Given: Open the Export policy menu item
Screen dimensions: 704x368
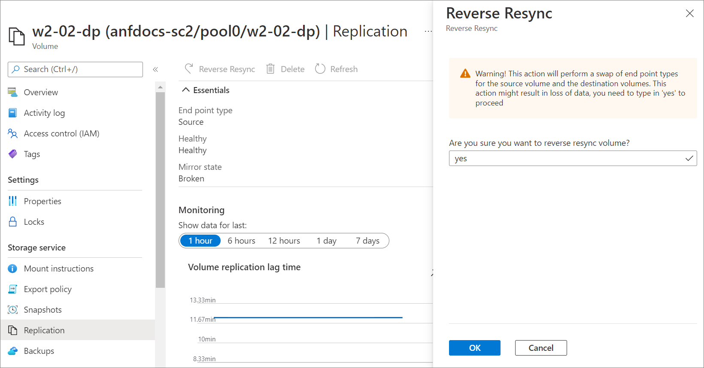Looking at the screenshot, I should click(x=48, y=289).
